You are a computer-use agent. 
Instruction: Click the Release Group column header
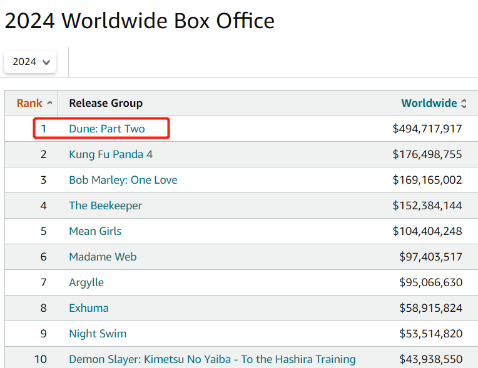(x=106, y=103)
